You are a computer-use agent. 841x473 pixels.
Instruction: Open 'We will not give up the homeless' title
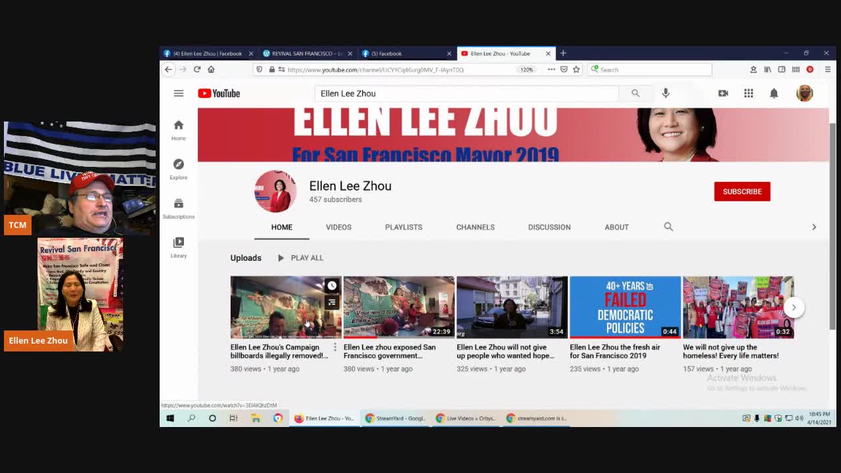(x=731, y=351)
